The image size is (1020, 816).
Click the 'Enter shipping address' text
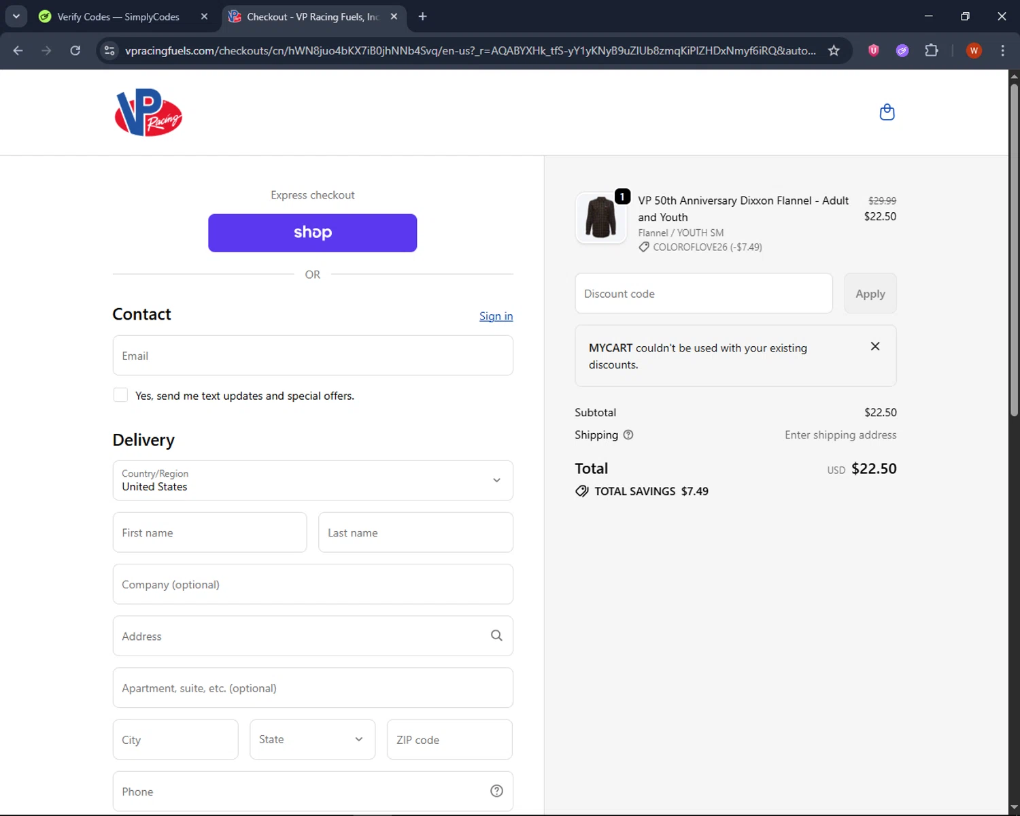coord(840,435)
